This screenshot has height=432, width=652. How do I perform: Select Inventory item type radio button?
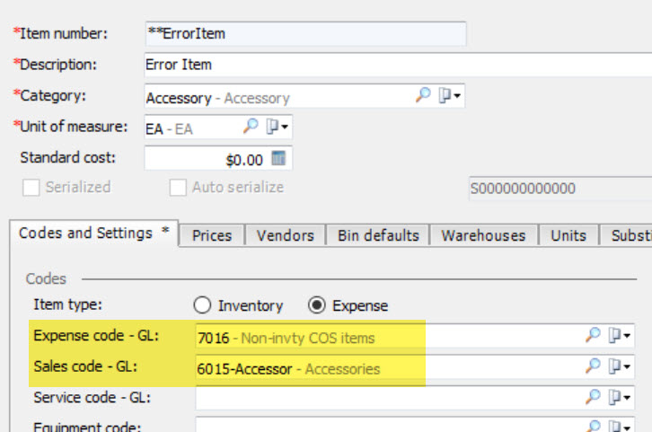pos(202,305)
